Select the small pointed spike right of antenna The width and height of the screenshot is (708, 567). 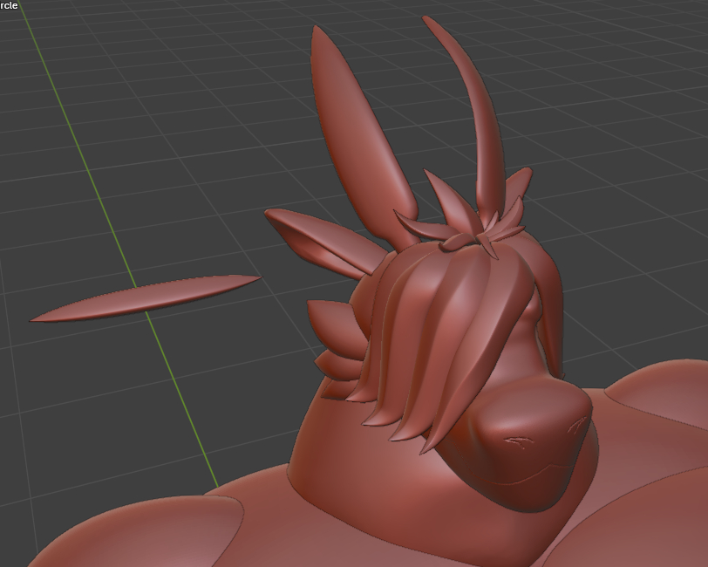pyautogui.click(x=518, y=188)
